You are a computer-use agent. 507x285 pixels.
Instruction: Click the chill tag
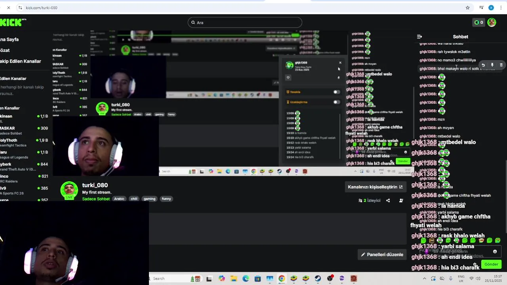134,199
